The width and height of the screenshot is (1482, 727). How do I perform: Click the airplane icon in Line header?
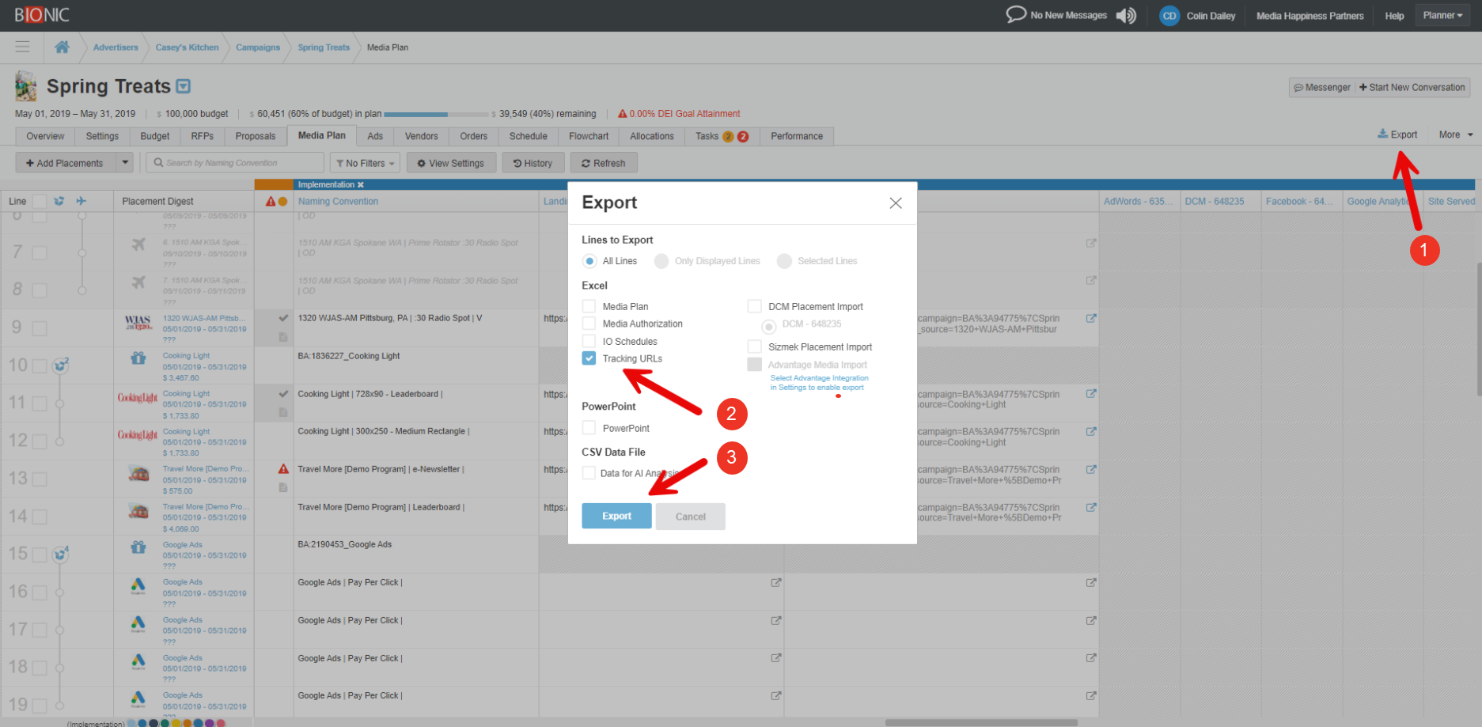(81, 201)
